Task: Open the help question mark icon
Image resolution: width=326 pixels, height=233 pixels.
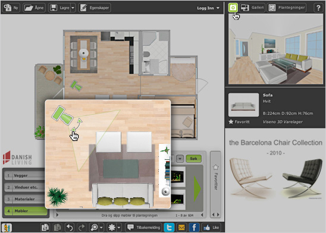Action: 318,8
